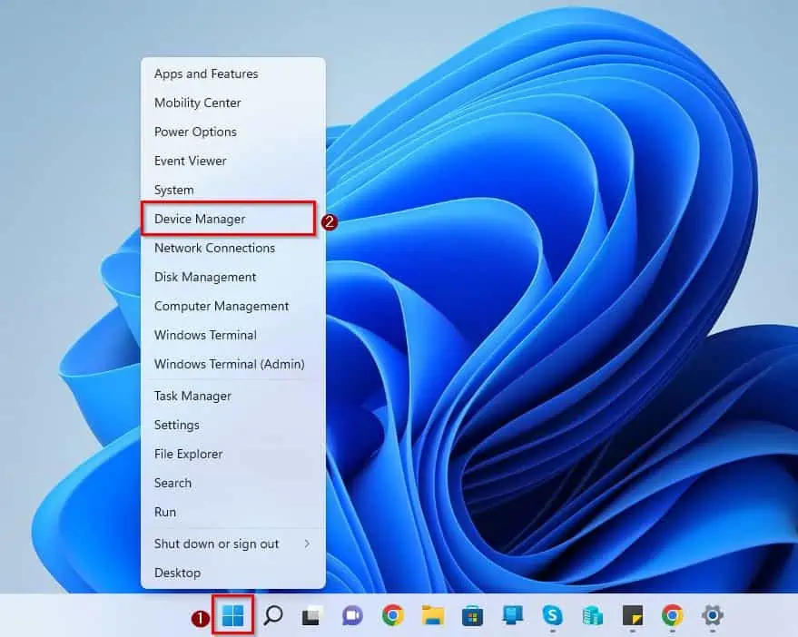The height and width of the screenshot is (637, 798).
Task: Open taskbar Search magnifier icon
Action: [272, 615]
